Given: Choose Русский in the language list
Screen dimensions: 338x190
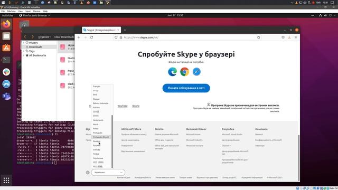Looking at the screenshot, I should pyautogui.click(x=97, y=146).
